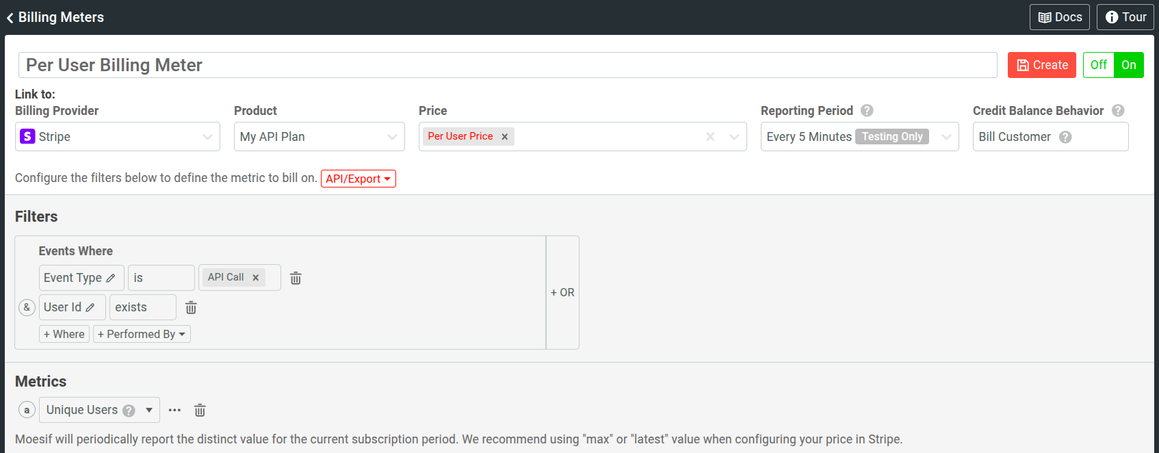Expand the Reporting Period dropdown
This screenshot has width=1159, height=453.
pos(947,136)
